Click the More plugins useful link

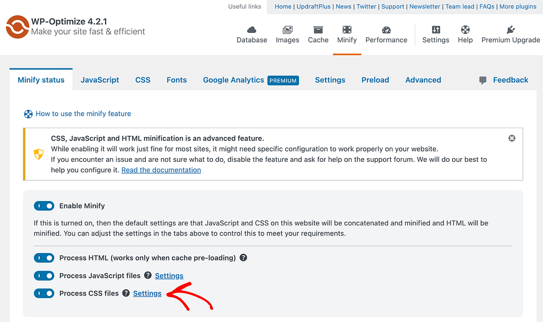(518, 6)
